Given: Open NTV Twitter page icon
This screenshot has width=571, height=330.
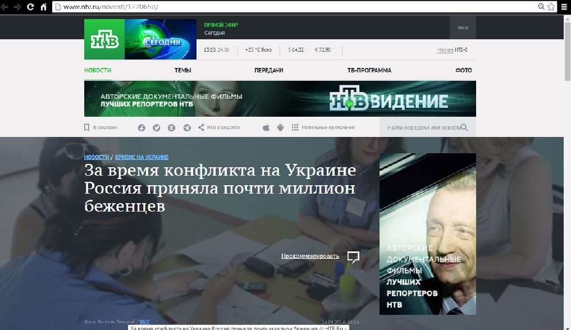Looking at the screenshot, I should point(157,128).
